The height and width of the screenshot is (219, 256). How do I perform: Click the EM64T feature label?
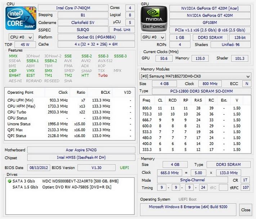click(x=15, y=75)
